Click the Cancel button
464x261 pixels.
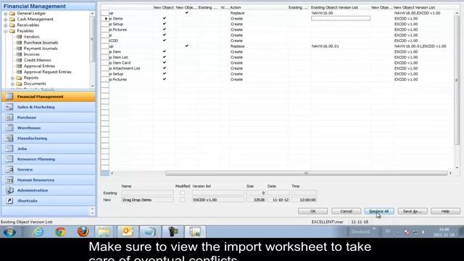click(346, 211)
